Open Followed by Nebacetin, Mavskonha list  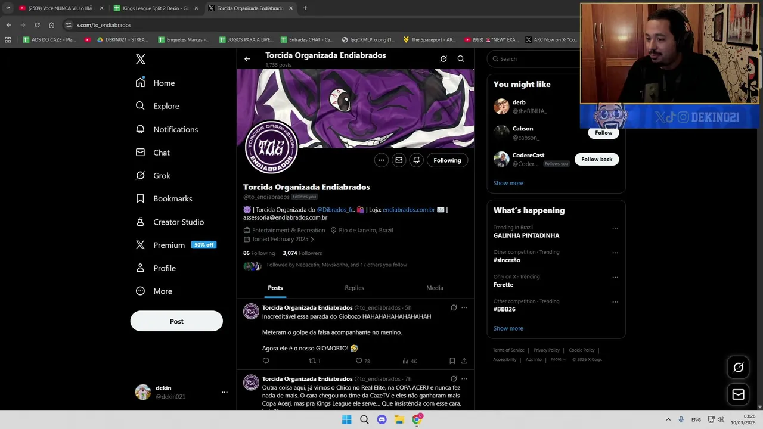coord(337,265)
